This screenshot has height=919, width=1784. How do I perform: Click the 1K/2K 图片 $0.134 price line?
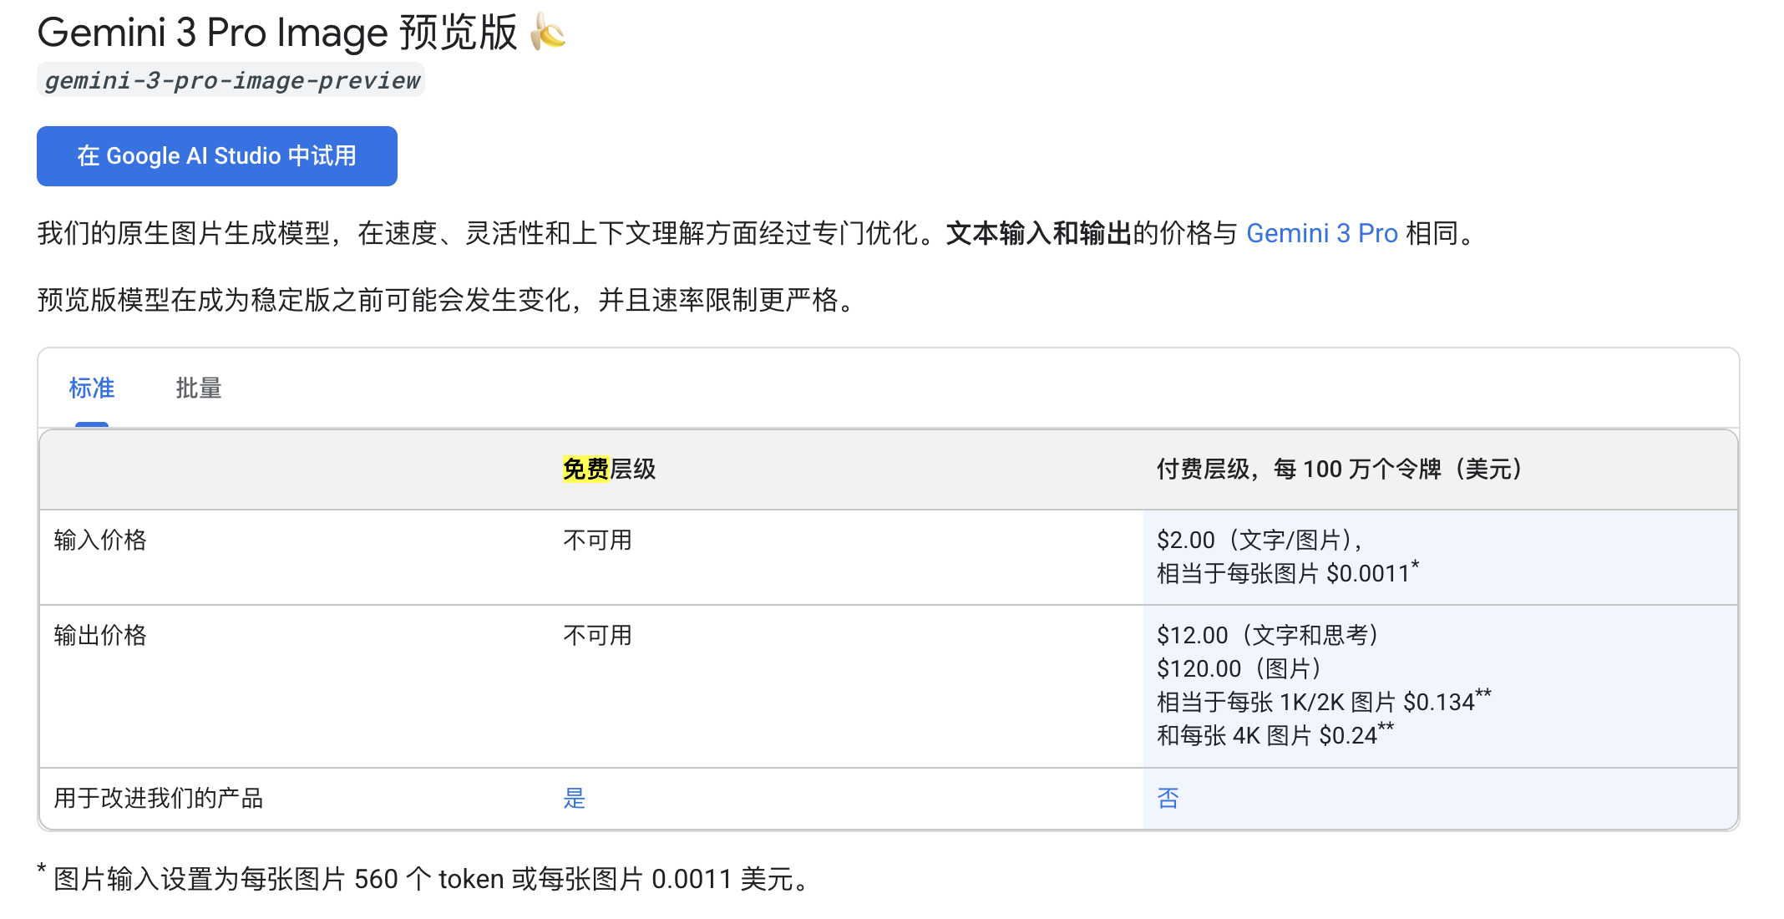1324,702
